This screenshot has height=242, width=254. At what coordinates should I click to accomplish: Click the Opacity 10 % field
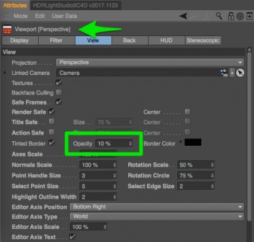pos(114,144)
